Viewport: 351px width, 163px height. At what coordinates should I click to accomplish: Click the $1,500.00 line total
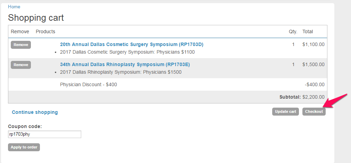pyautogui.click(x=314, y=64)
